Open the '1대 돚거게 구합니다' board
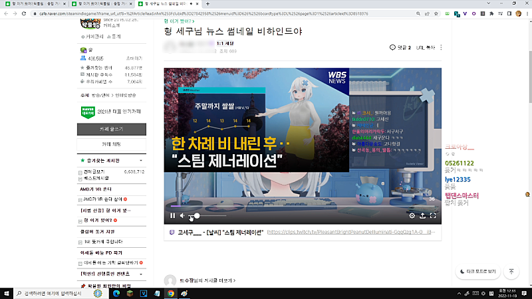Image resolution: width=532 pixels, height=299 pixels. point(103,242)
